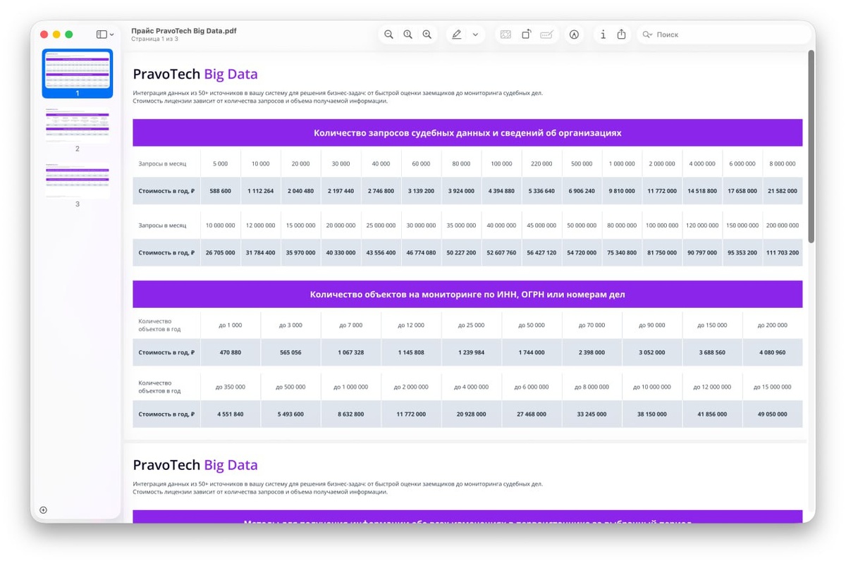Click the search field Поиск
846x563 pixels.
725,35
